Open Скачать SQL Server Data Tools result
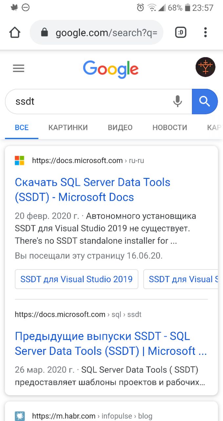This screenshot has width=223, height=421. [x=92, y=190]
